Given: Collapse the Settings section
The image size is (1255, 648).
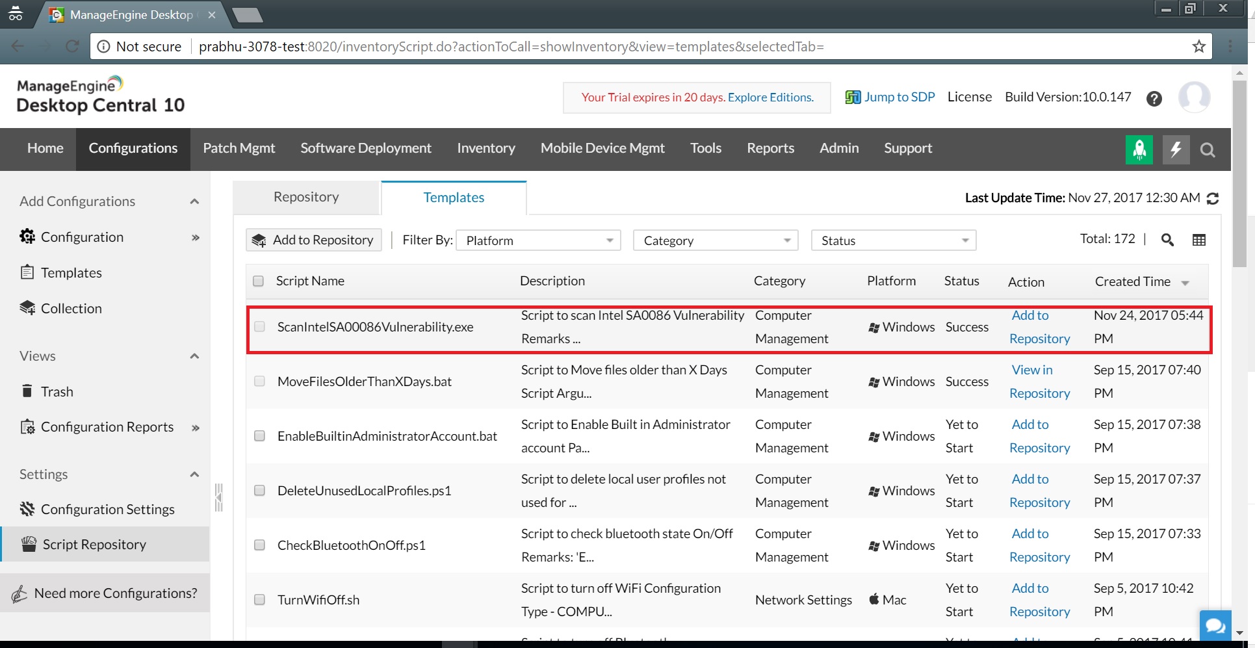Looking at the screenshot, I should pyautogui.click(x=194, y=474).
